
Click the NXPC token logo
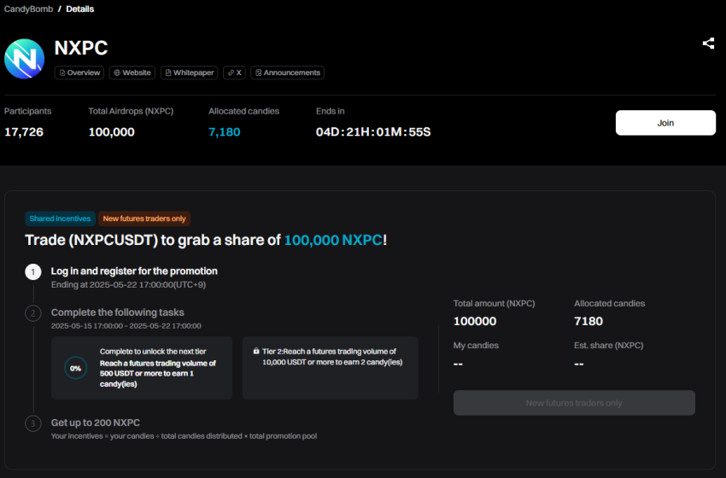pyautogui.click(x=24, y=58)
